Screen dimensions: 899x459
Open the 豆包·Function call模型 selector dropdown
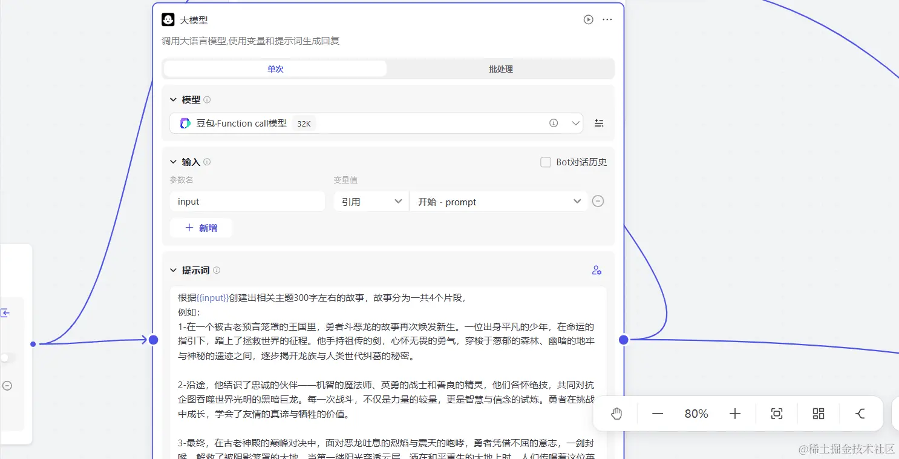coord(376,124)
